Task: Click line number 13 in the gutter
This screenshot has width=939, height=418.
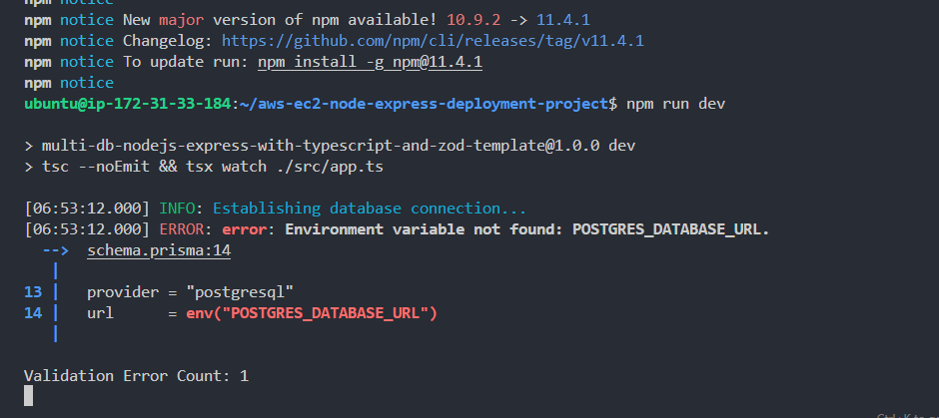Action: (32, 292)
